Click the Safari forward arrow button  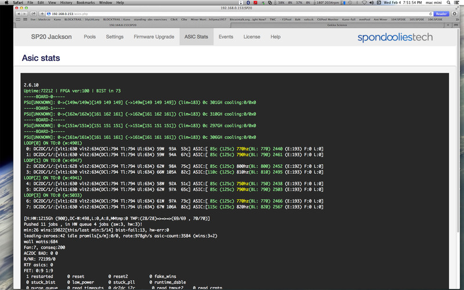point(25,13)
